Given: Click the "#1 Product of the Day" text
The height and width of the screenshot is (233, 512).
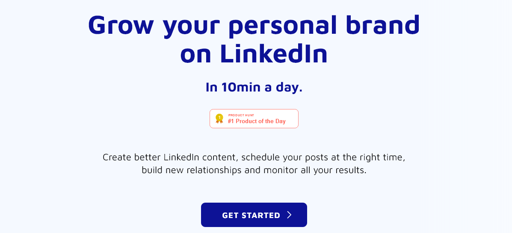Looking at the screenshot, I should [257, 121].
